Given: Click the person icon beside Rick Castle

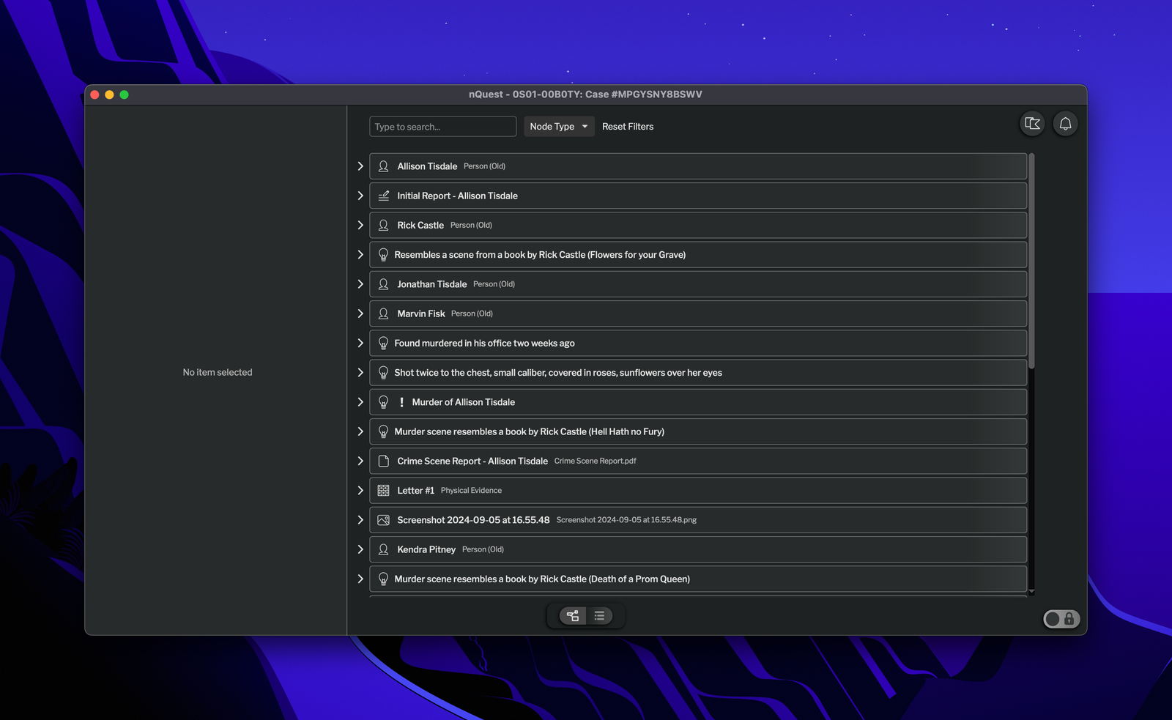Looking at the screenshot, I should [x=383, y=225].
